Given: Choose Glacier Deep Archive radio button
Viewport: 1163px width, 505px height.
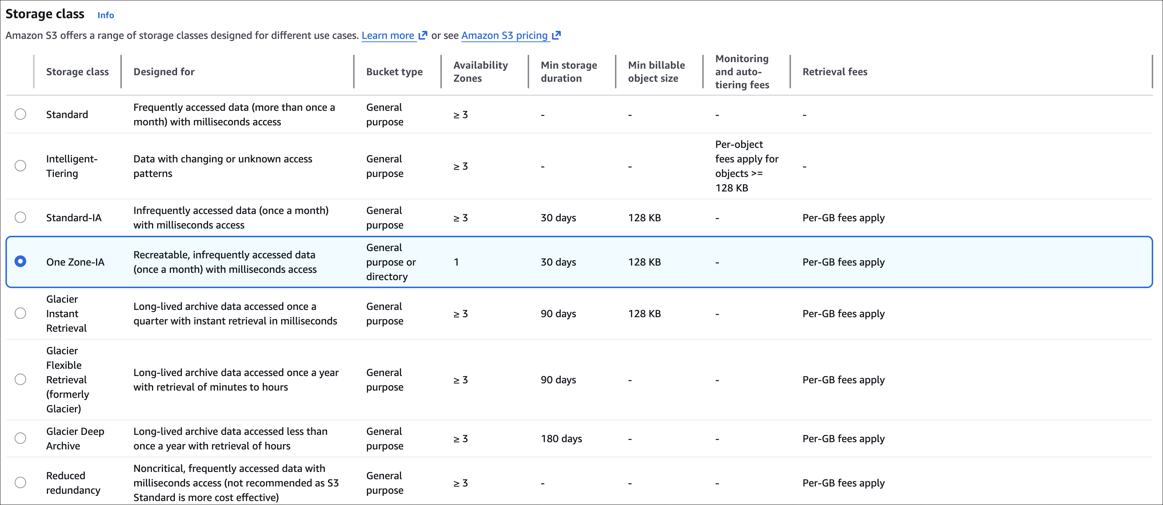Looking at the screenshot, I should coord(20,438).
